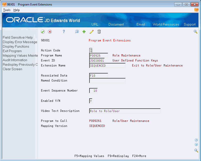
Task: Click the red SEQUENCED mapping version value
Action: (97, 126)
